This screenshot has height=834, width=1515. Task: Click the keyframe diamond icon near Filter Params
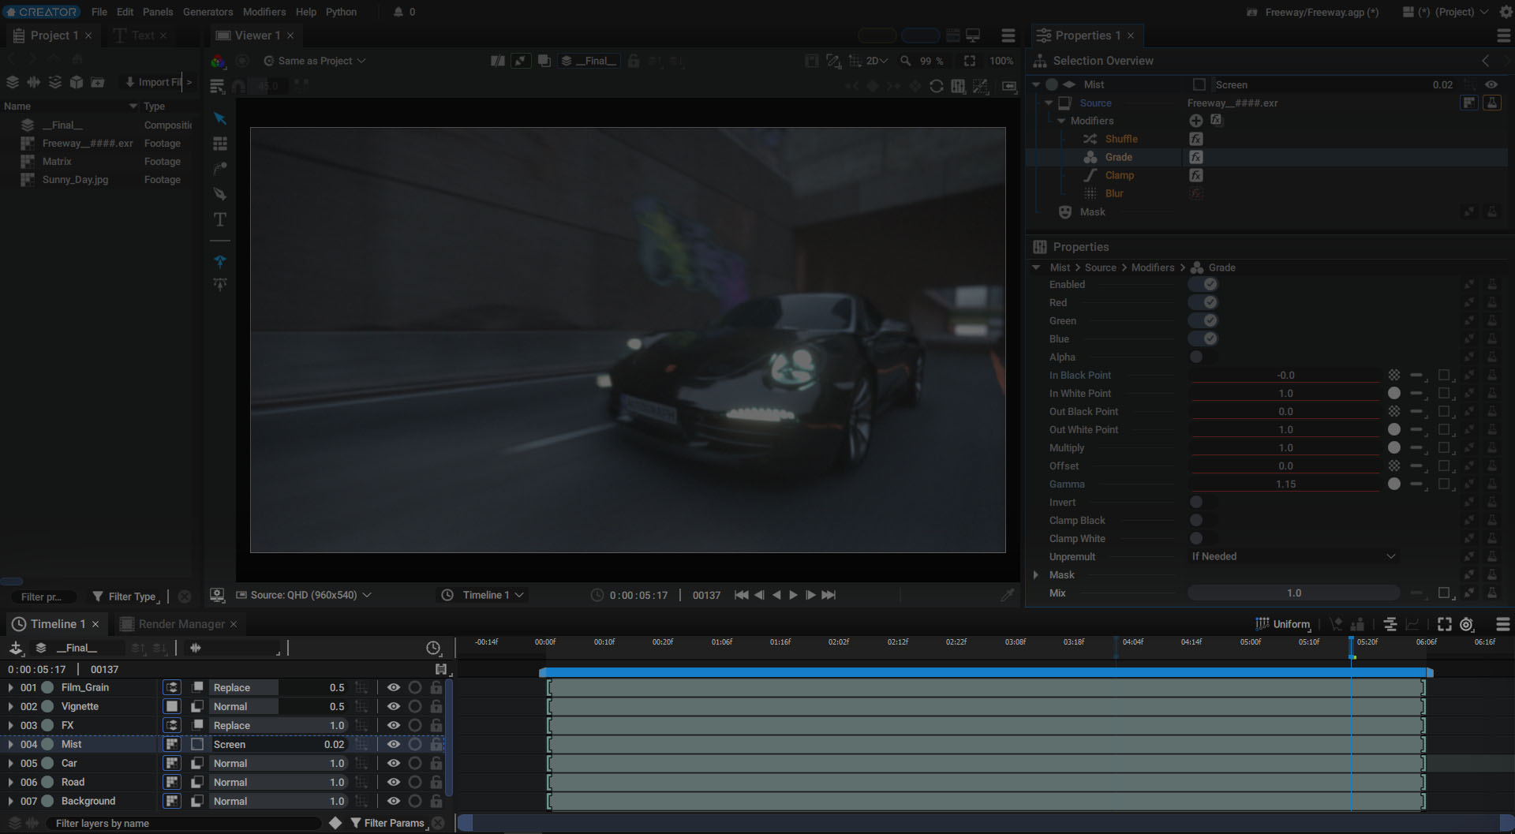point(335,823)
